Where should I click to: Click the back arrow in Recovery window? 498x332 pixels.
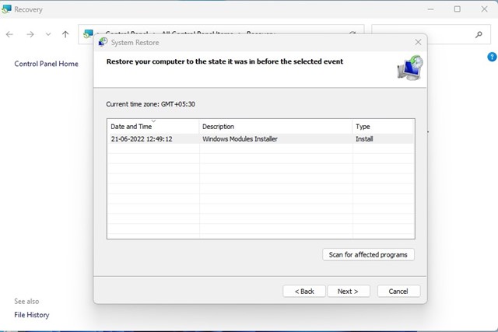[9, 35]
